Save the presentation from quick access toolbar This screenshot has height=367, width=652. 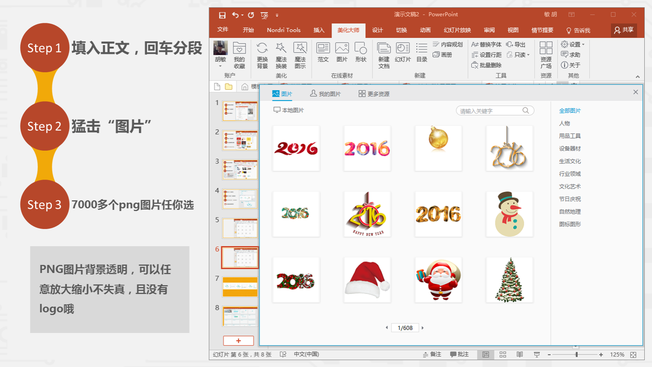coord(222,15)
